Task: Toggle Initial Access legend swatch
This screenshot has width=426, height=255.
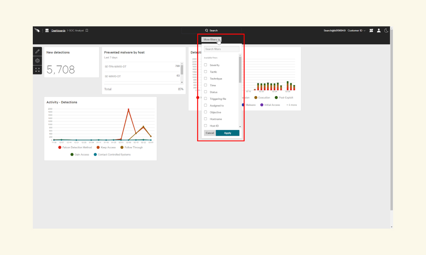Action: [x=262, y=105]
